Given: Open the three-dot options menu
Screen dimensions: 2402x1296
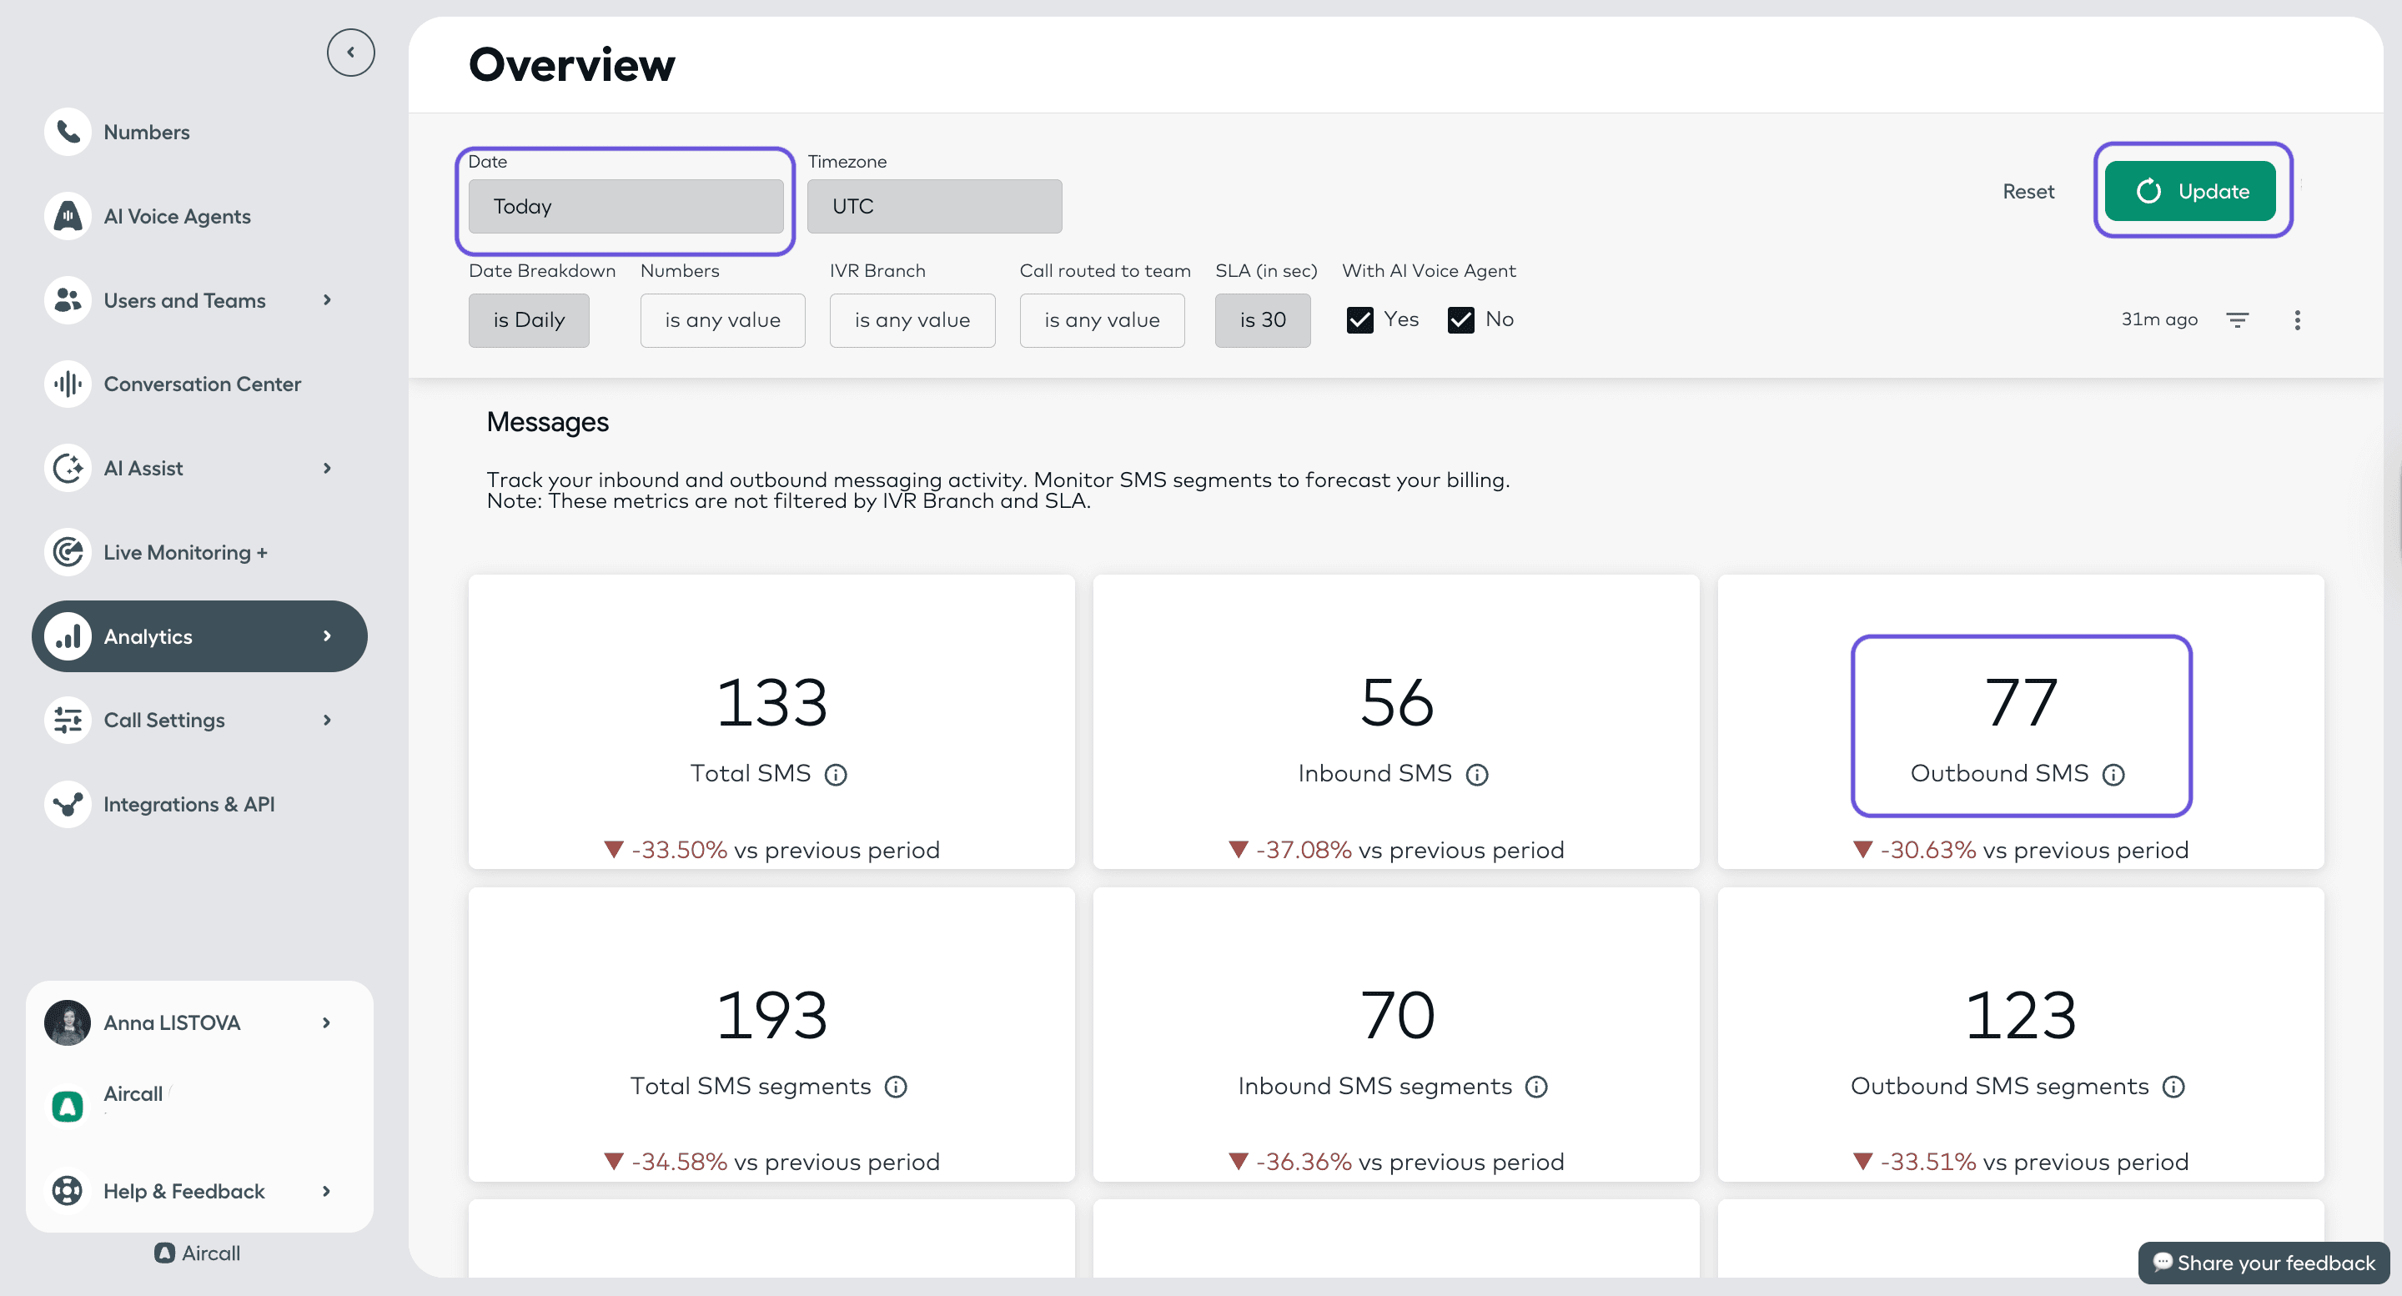Looking at the screenshot, I should click(2298, 319).
